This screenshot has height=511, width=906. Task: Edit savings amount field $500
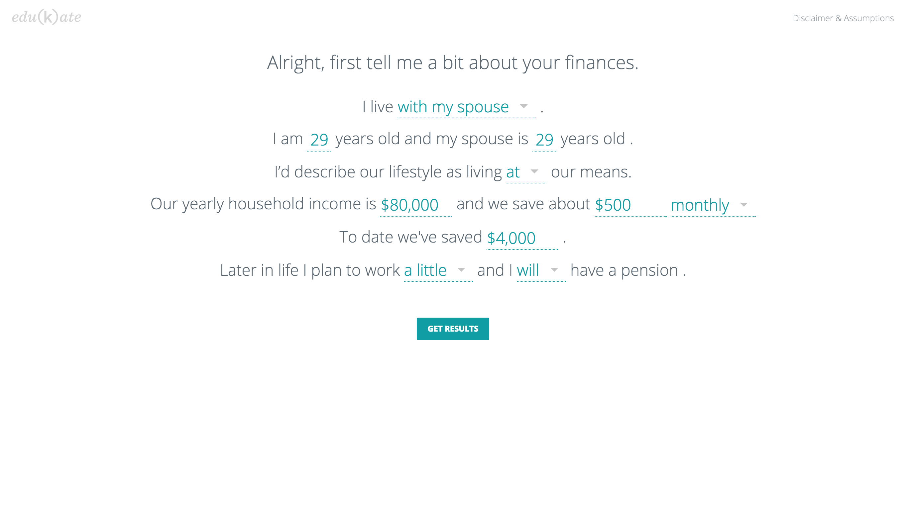(629, 205)
